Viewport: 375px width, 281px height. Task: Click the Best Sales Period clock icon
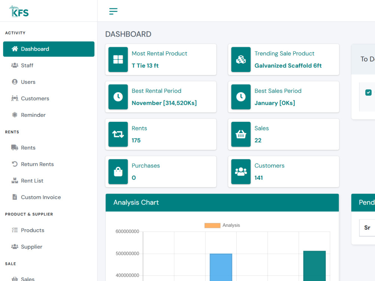pyautogui.click(x=241, y=97)
